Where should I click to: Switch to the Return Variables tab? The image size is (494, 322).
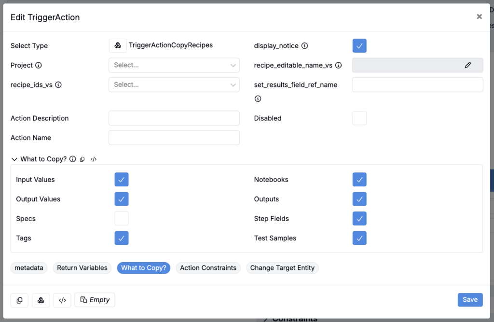(x=82, y=268)
